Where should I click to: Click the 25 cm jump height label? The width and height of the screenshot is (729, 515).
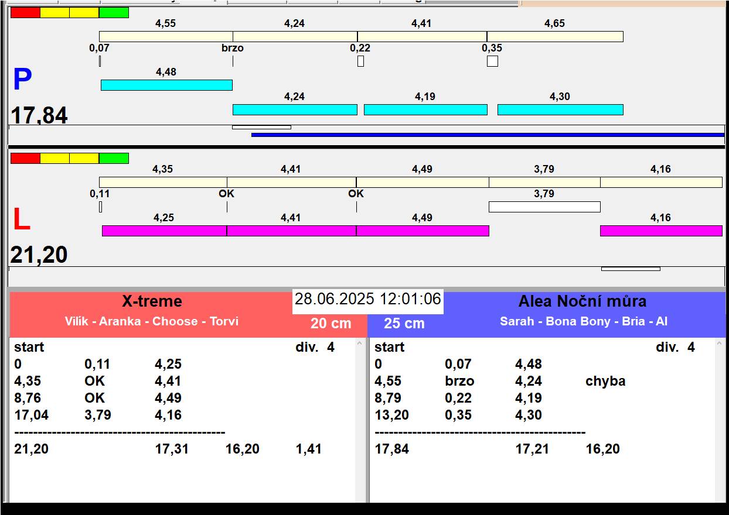[404, 324]
